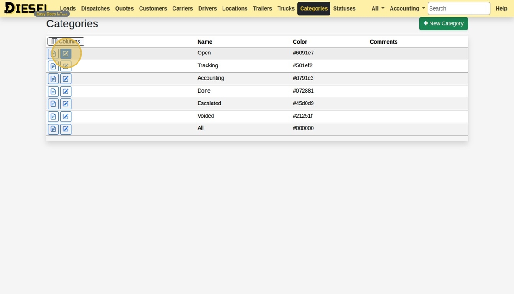514x294 pixels.
Task: Select color value #072881
Action: pyautogui.click(x=303, y=91)
